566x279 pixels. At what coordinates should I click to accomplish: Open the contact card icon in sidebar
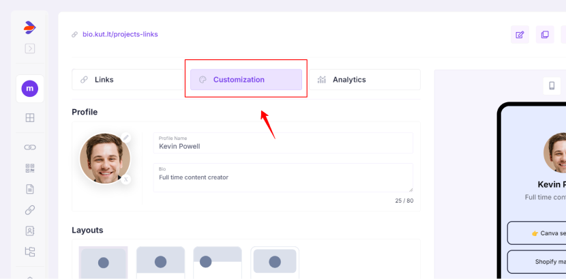coord(30,231)
